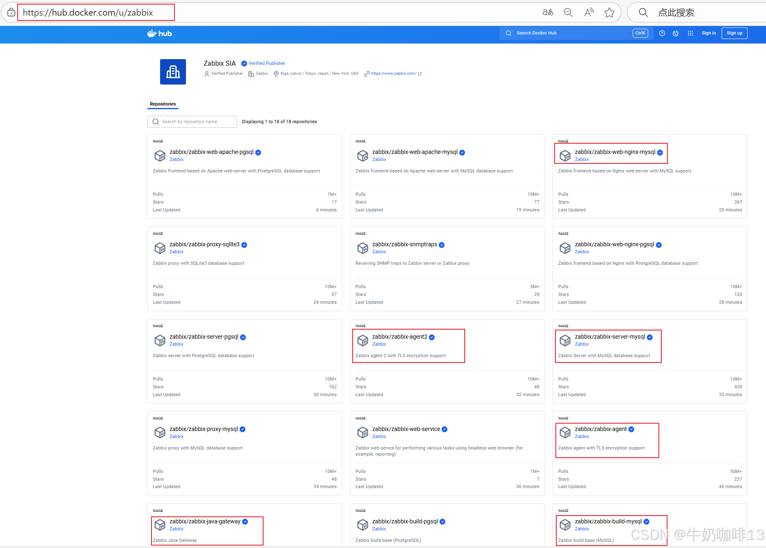Click Zabbix publisher link under zabbix-web-apache-pgsql

point(177,159)
